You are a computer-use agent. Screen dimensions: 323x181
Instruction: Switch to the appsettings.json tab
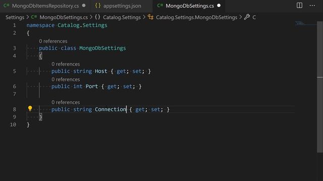[x=122, y=6]
